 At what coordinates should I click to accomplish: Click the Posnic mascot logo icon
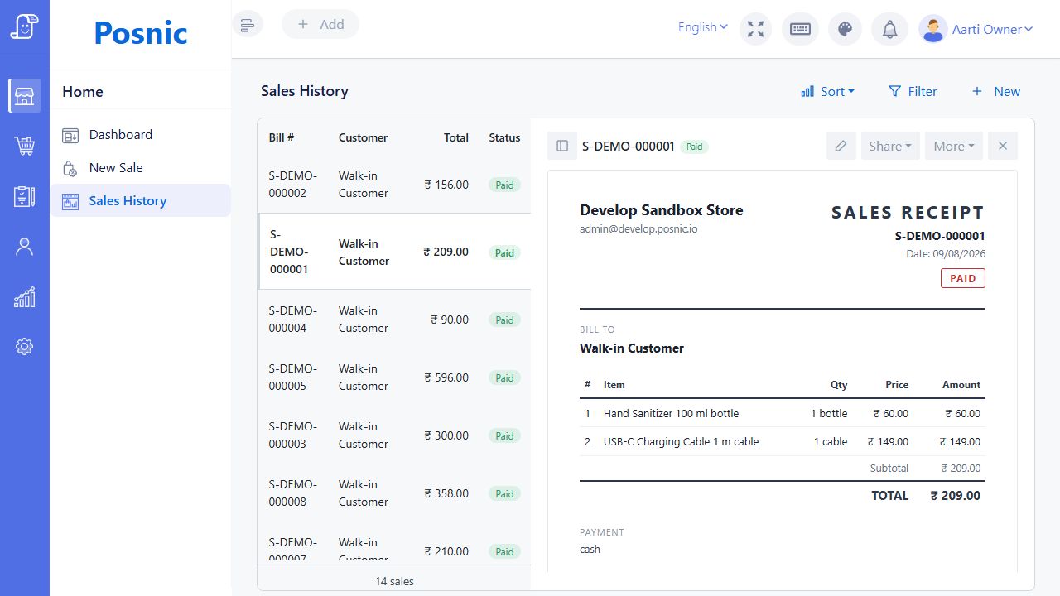tap(25, 26)
